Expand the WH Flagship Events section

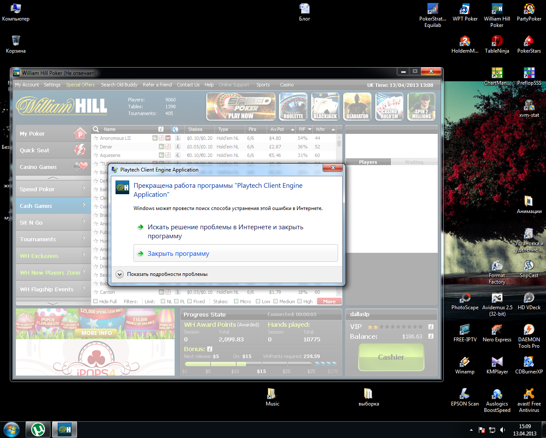click(53, 289)
